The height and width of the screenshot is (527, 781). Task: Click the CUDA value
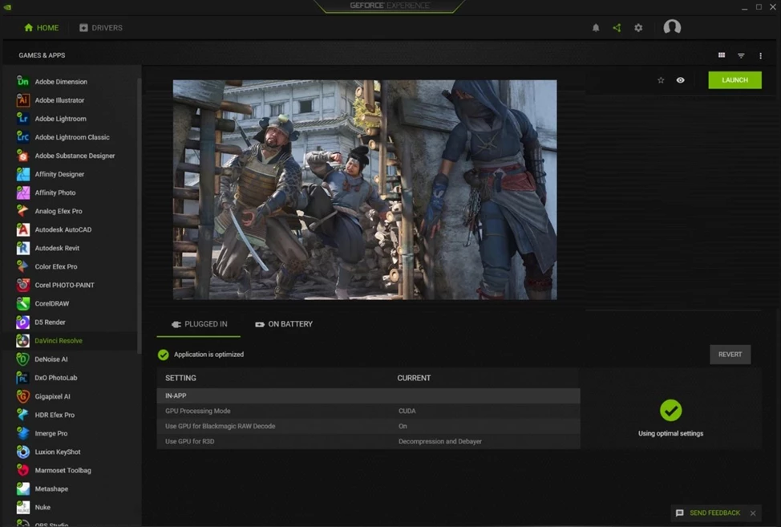(407, 411)
